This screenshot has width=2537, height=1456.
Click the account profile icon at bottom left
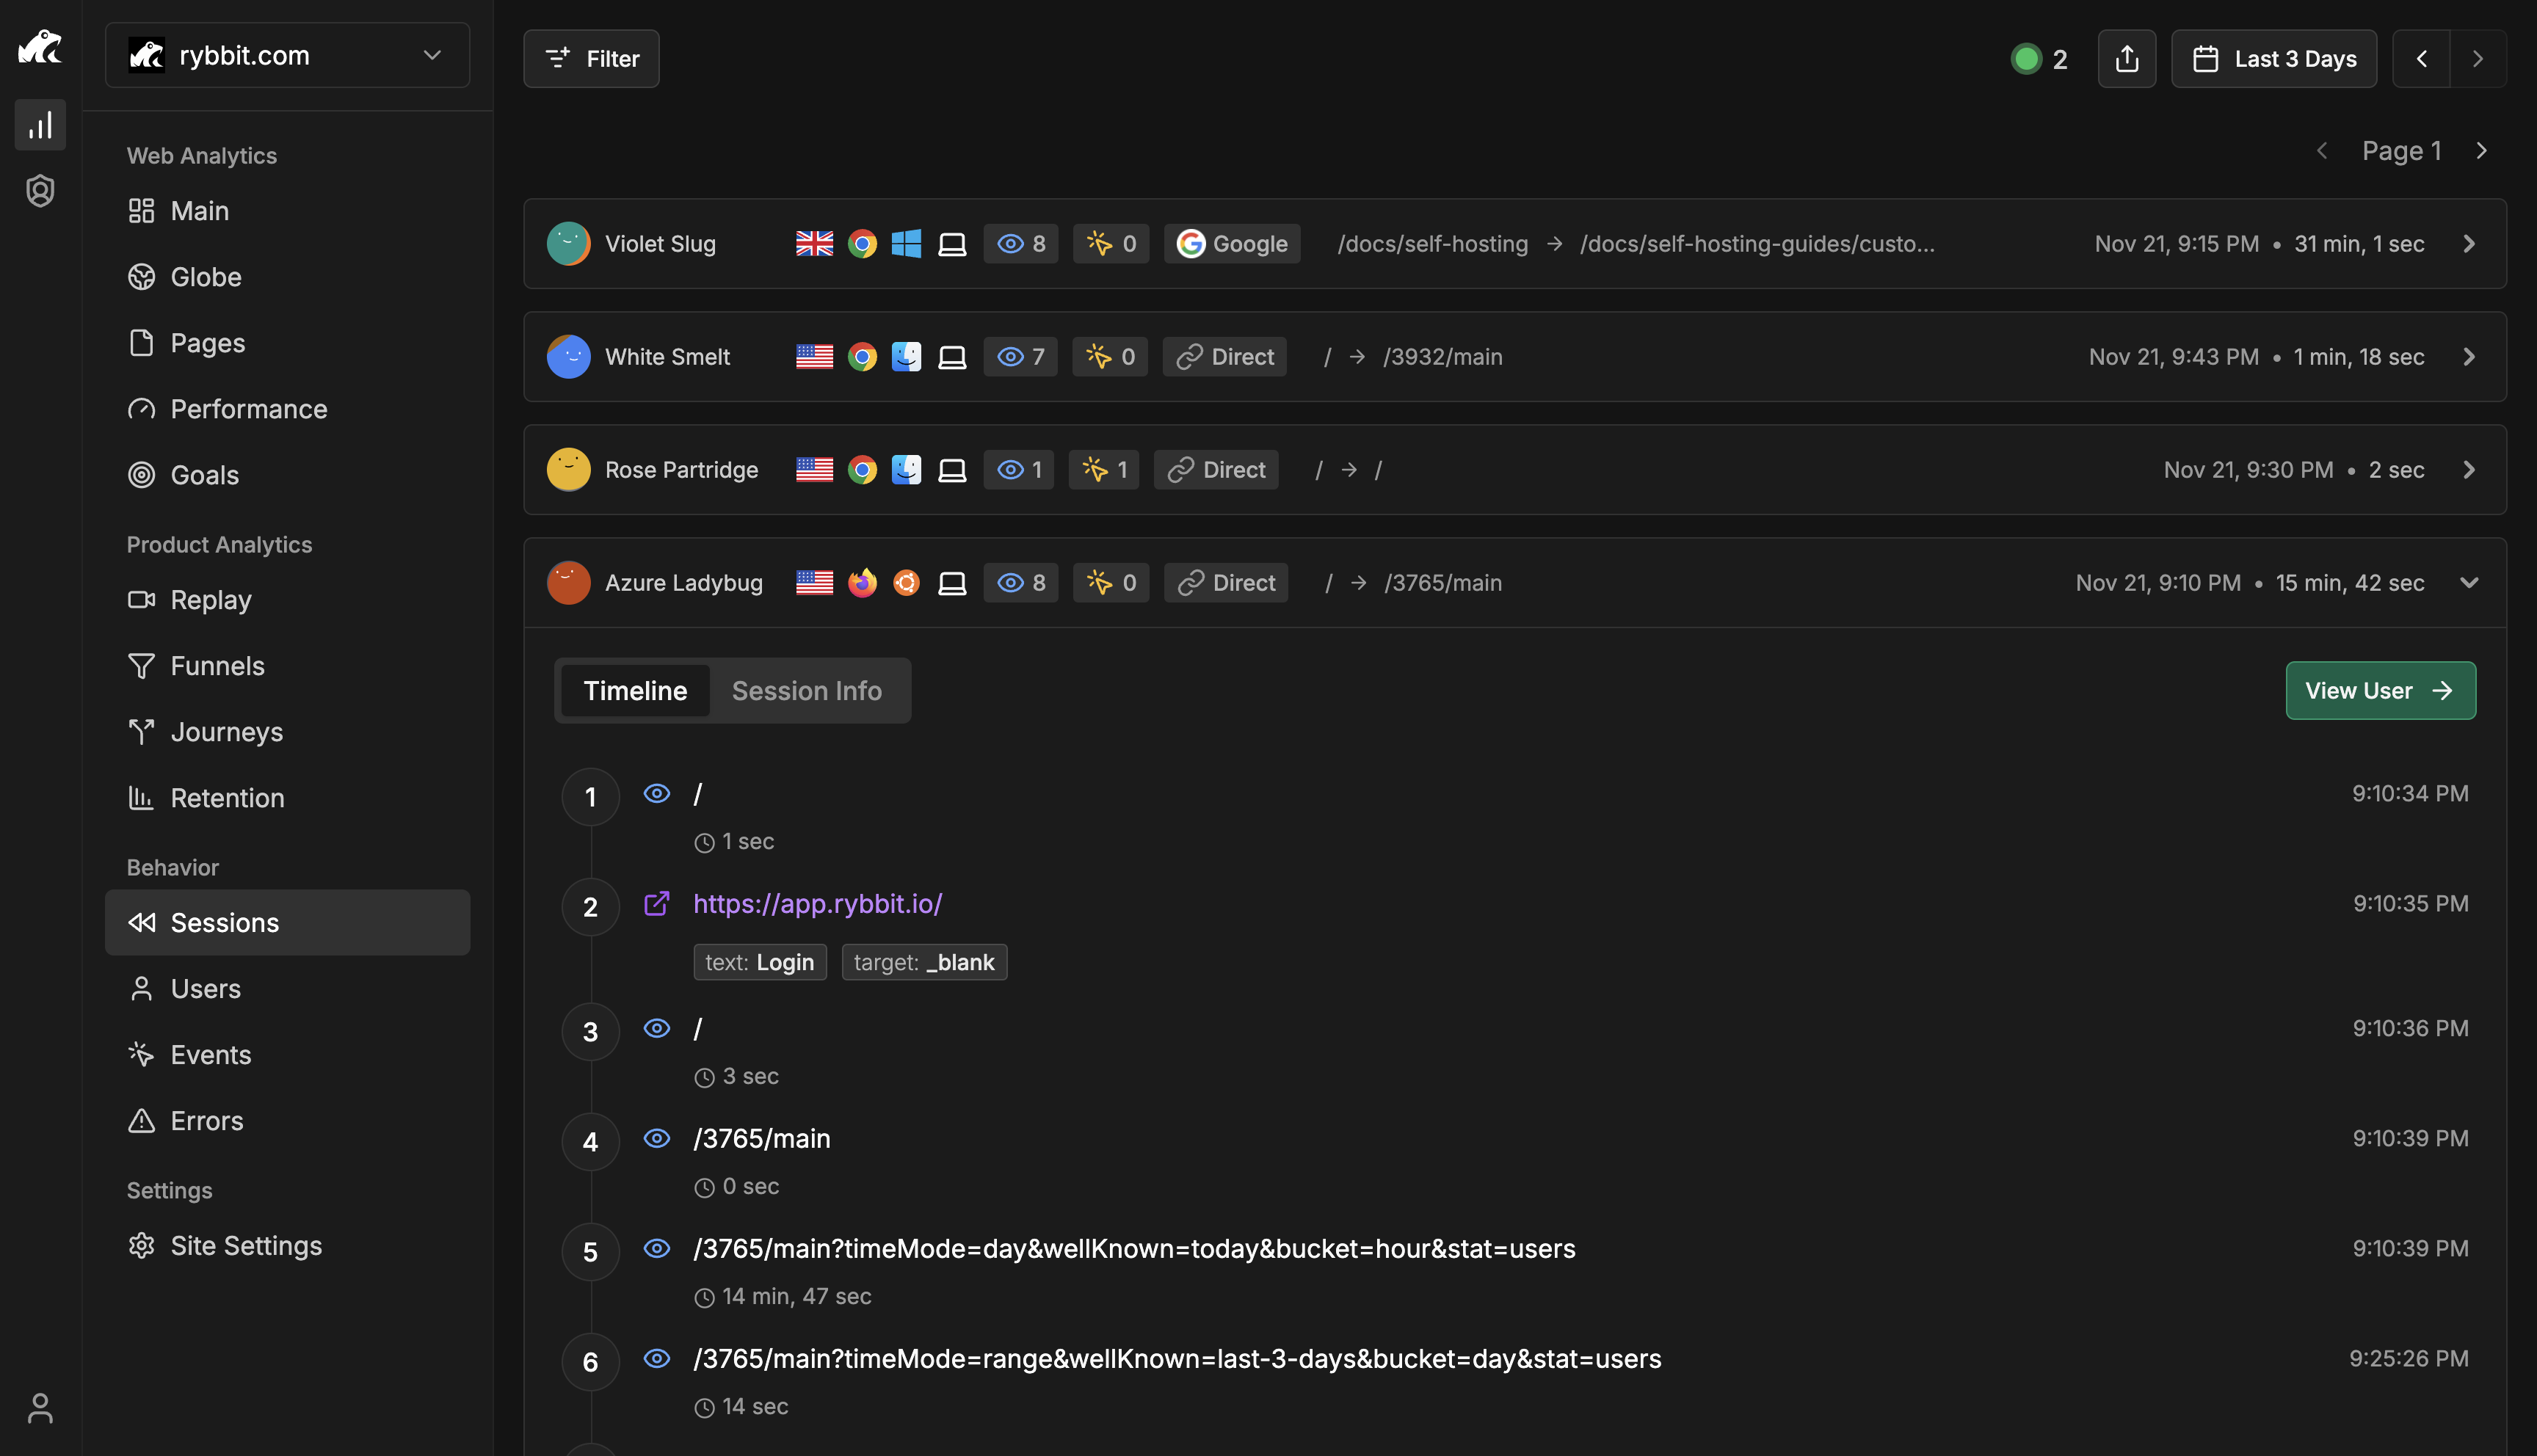point(40,1408)
